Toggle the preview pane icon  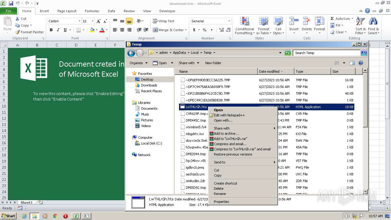pyautogui.click(x=352, y=63)
